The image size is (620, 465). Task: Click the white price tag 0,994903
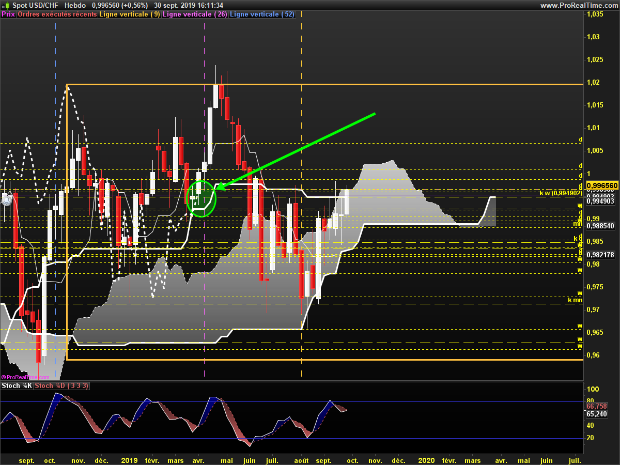click(601, 202)
